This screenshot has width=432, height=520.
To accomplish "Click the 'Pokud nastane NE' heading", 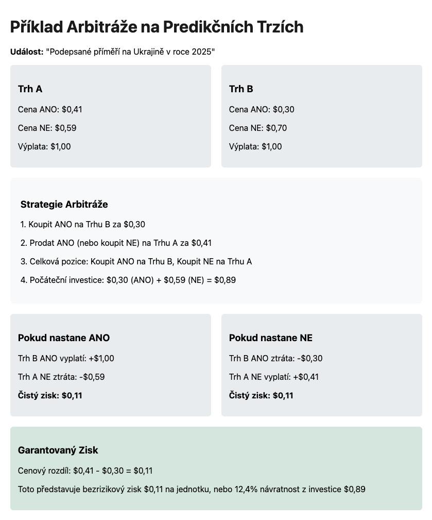I will tap(271, 338).
